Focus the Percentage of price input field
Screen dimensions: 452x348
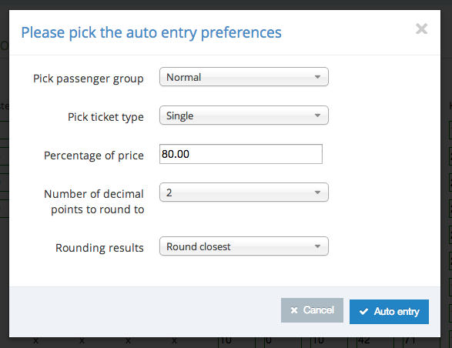point(241,154)
